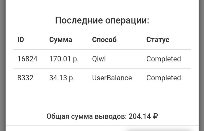Select the 204.14 total withdrawals value

(x=139, y=116)
